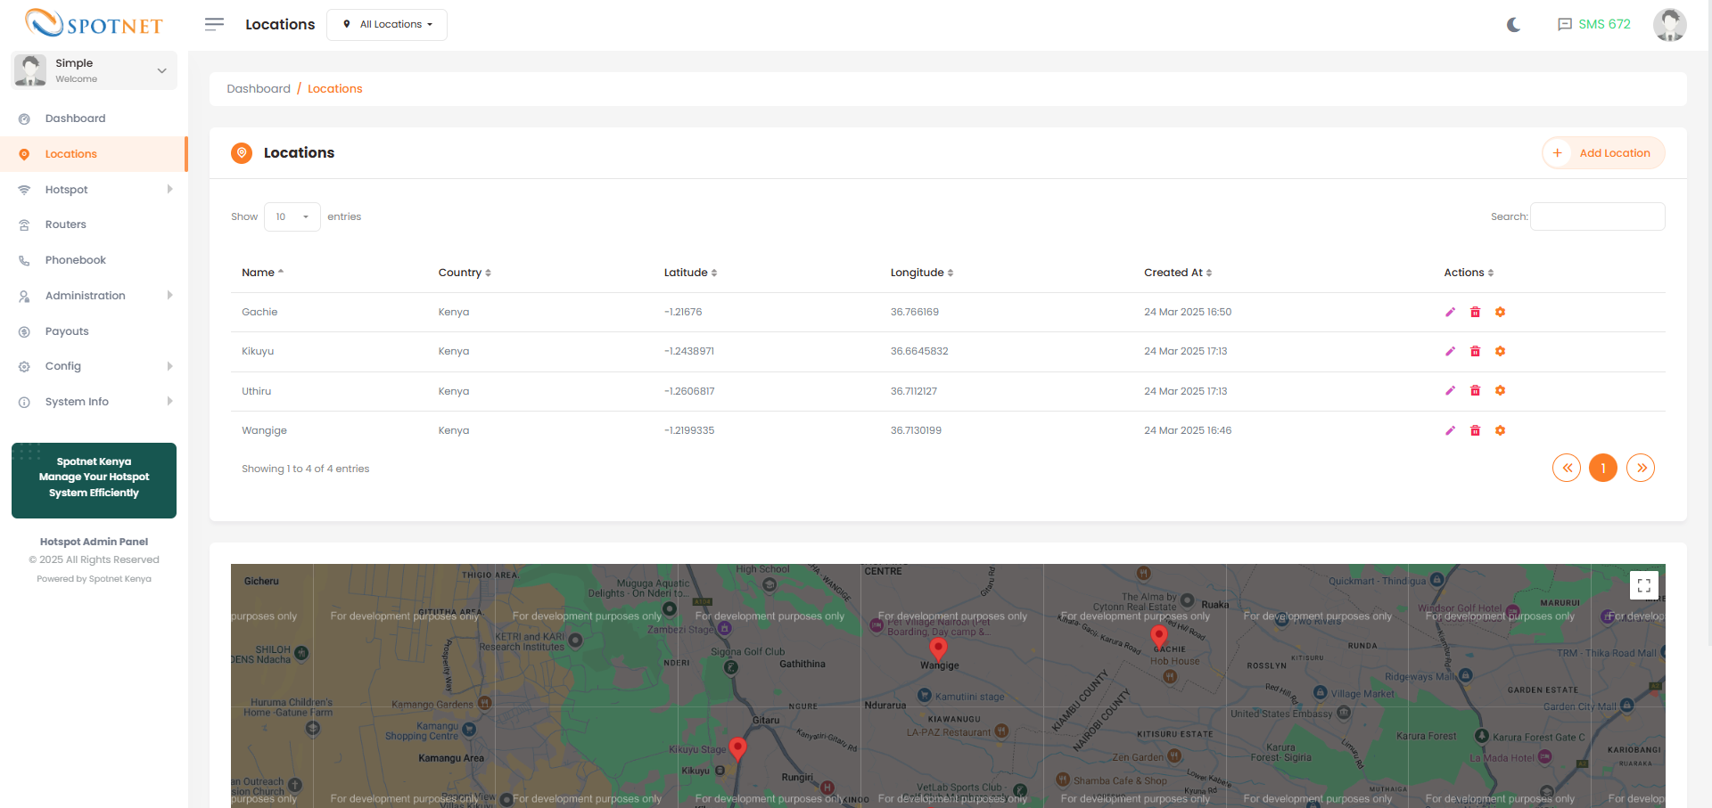Click the Dashboard breadcrumb link
Viewport: 1712px width, 808px height.
tap(259, 88)
